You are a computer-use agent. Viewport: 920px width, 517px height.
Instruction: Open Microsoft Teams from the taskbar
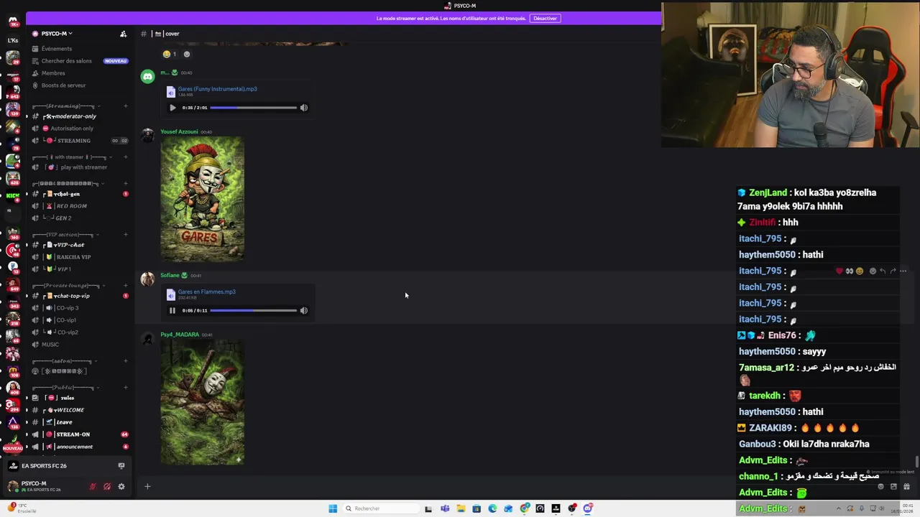(445, 508)
